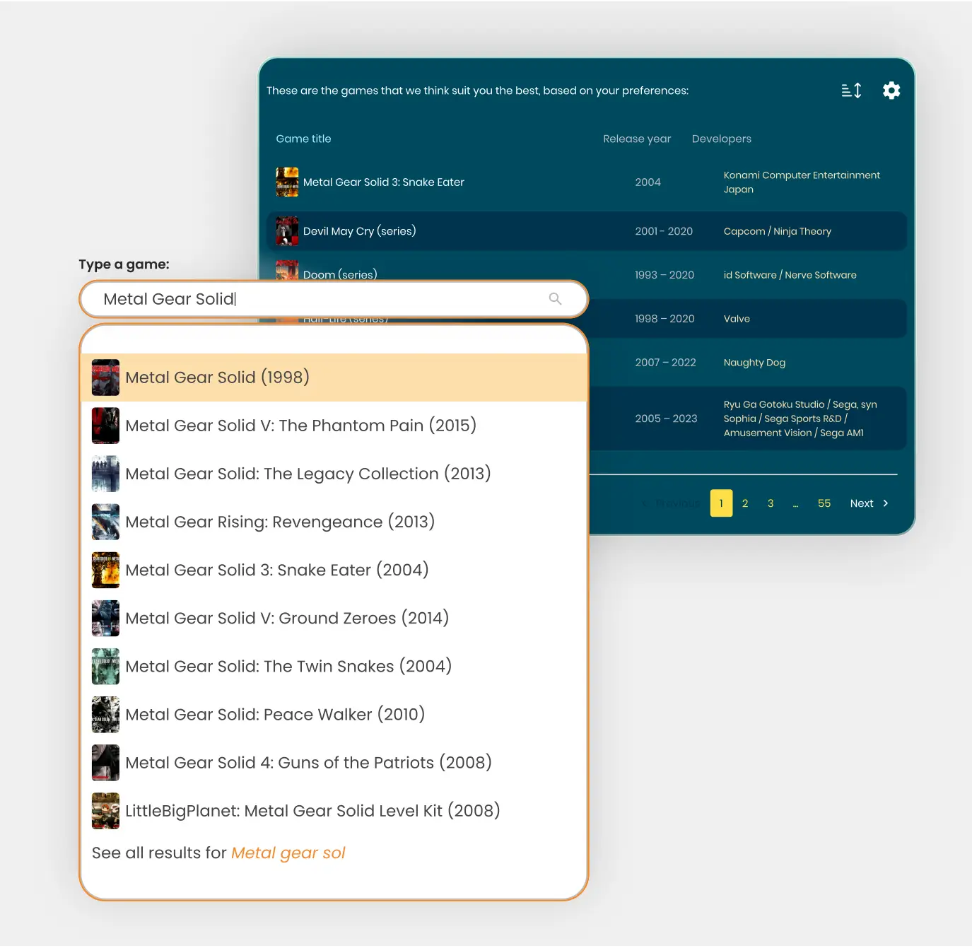
Task: Click the 2004 release year for Snake Eater
Action: [x=648, y=182]
